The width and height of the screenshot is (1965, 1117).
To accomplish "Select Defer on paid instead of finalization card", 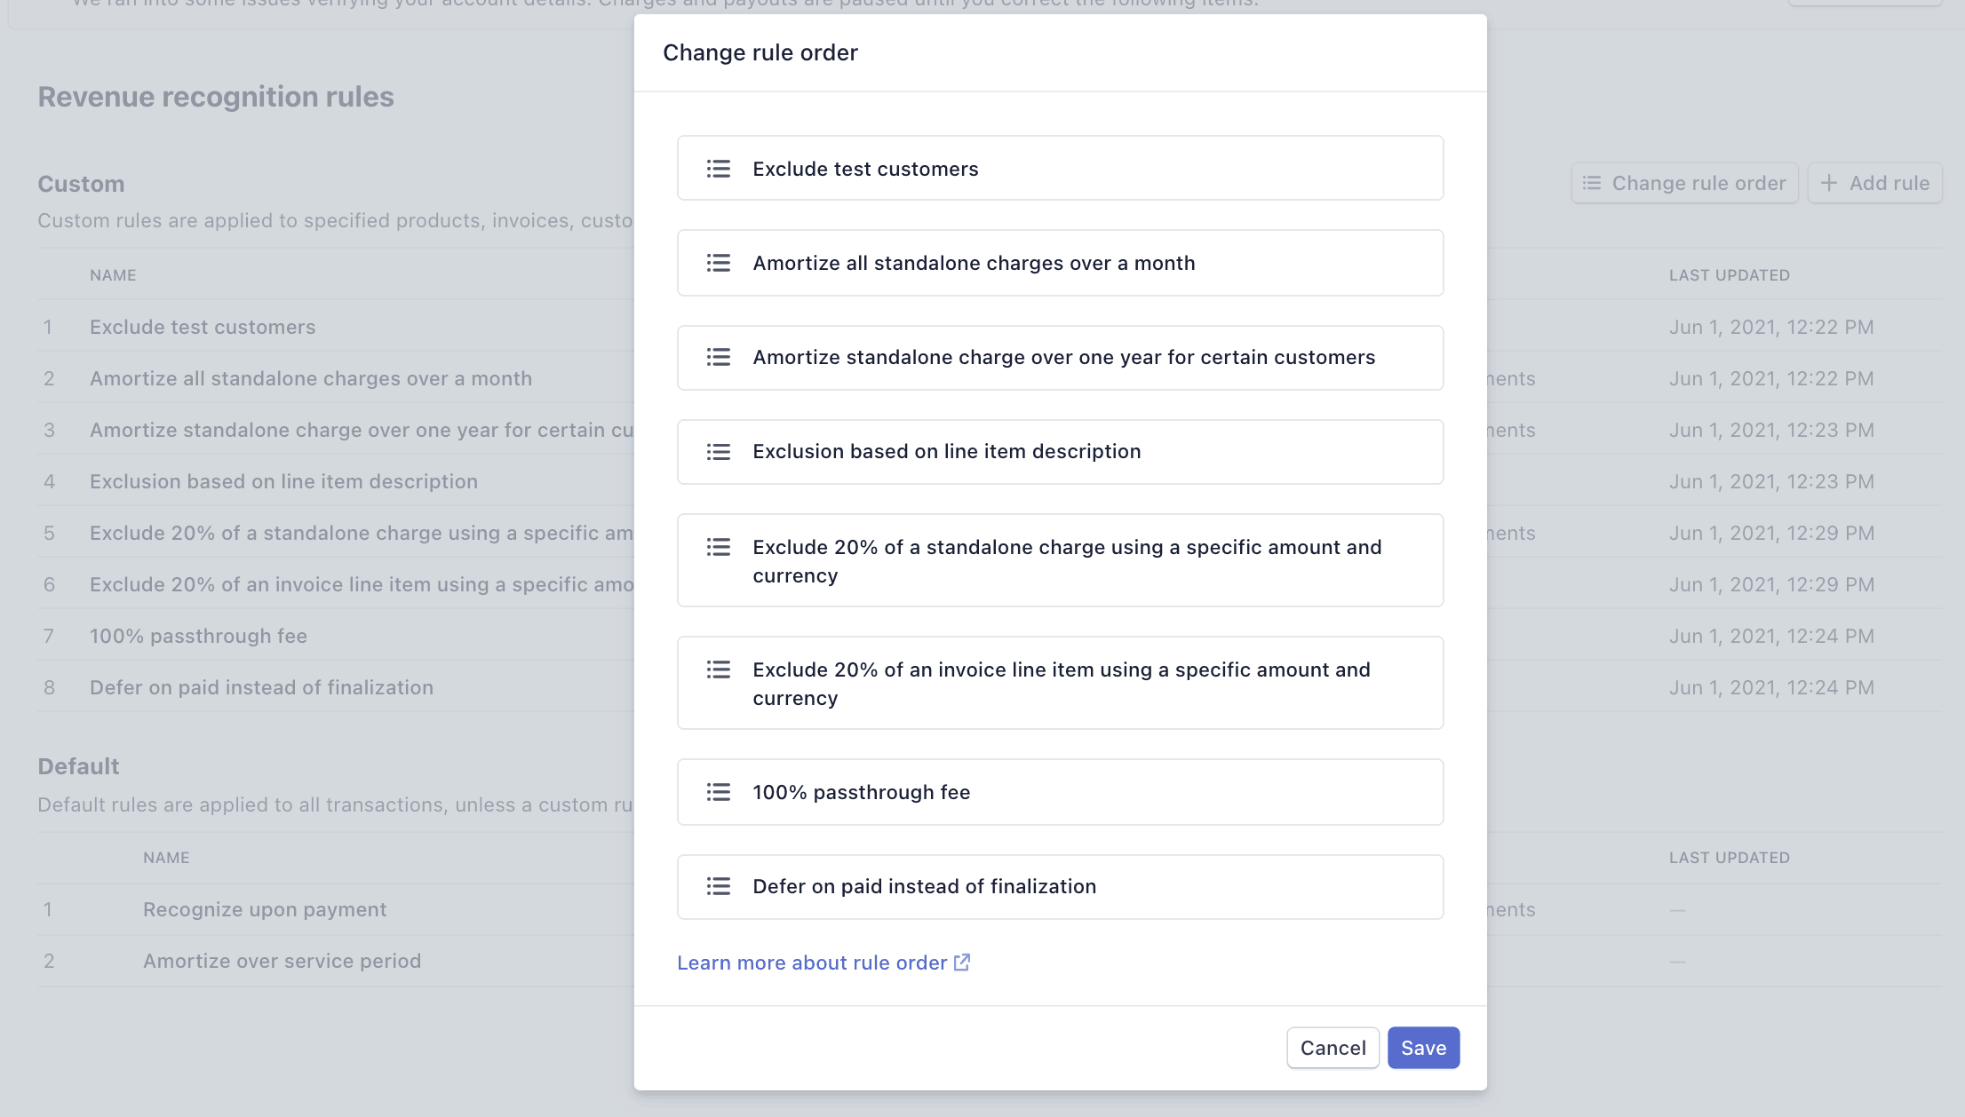I will point(1059,886).
